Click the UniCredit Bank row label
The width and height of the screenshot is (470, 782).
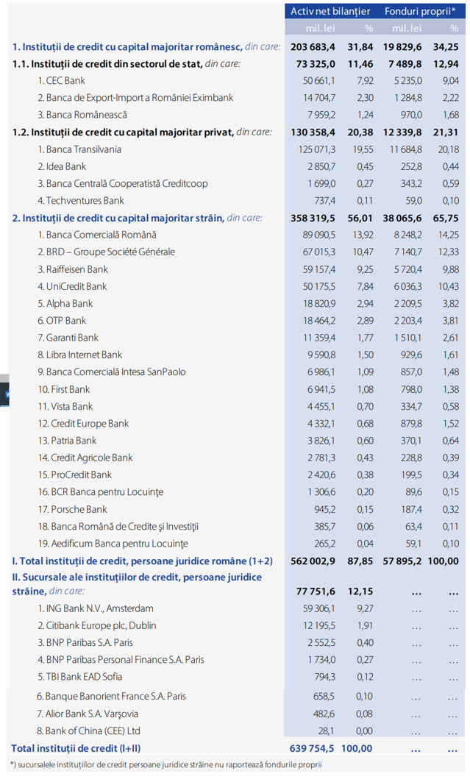coord(72,286)
